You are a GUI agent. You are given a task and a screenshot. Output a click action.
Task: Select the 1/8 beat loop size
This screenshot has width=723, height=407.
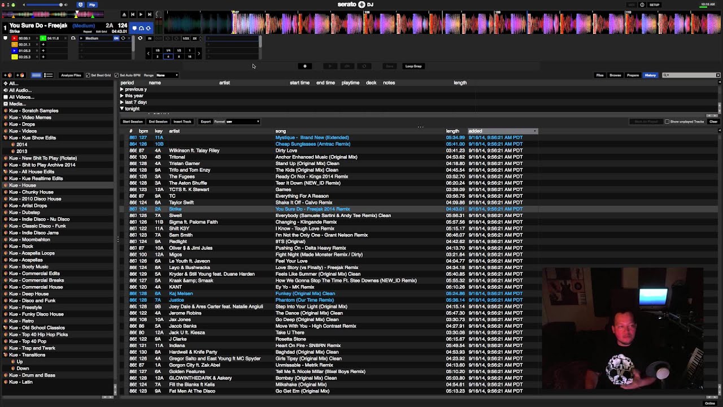(158, 50)
